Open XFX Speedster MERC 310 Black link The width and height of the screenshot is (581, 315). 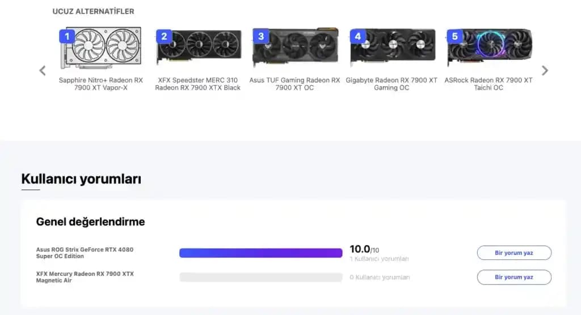[x=198, y=84]
